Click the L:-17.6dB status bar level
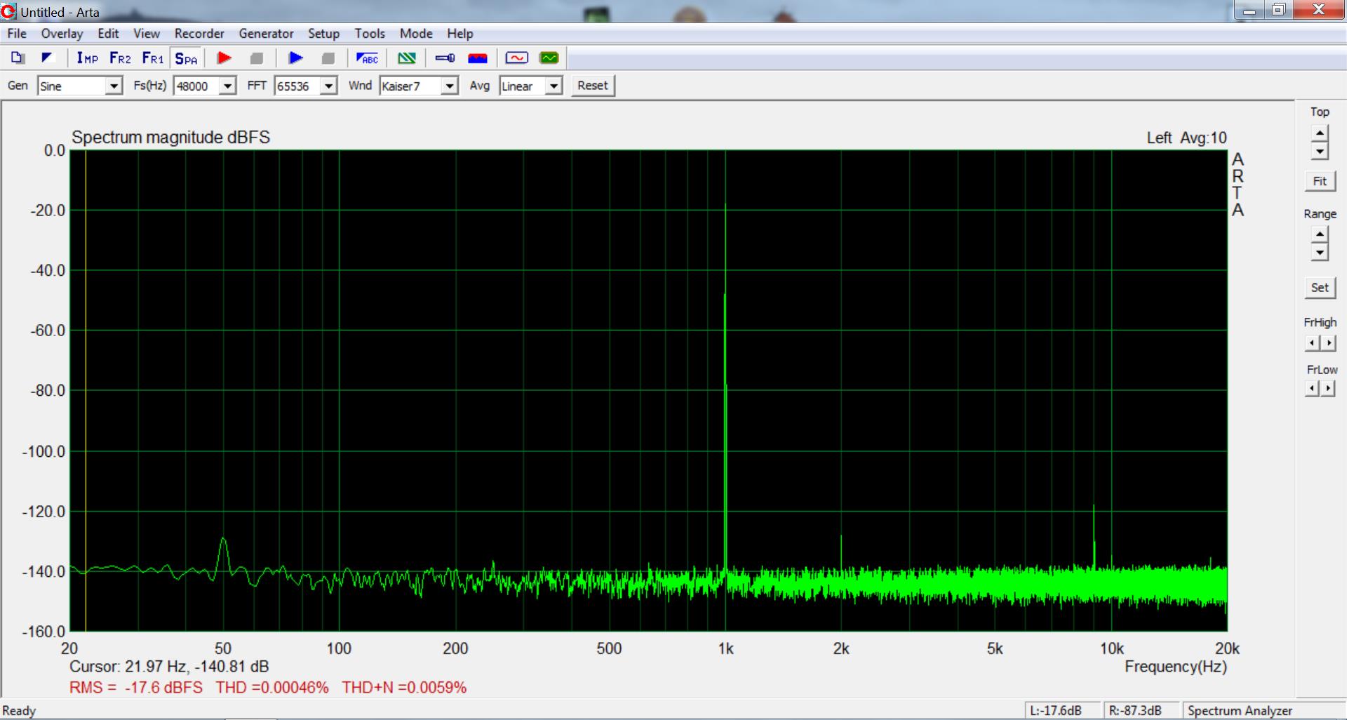 pos(1056,711)
